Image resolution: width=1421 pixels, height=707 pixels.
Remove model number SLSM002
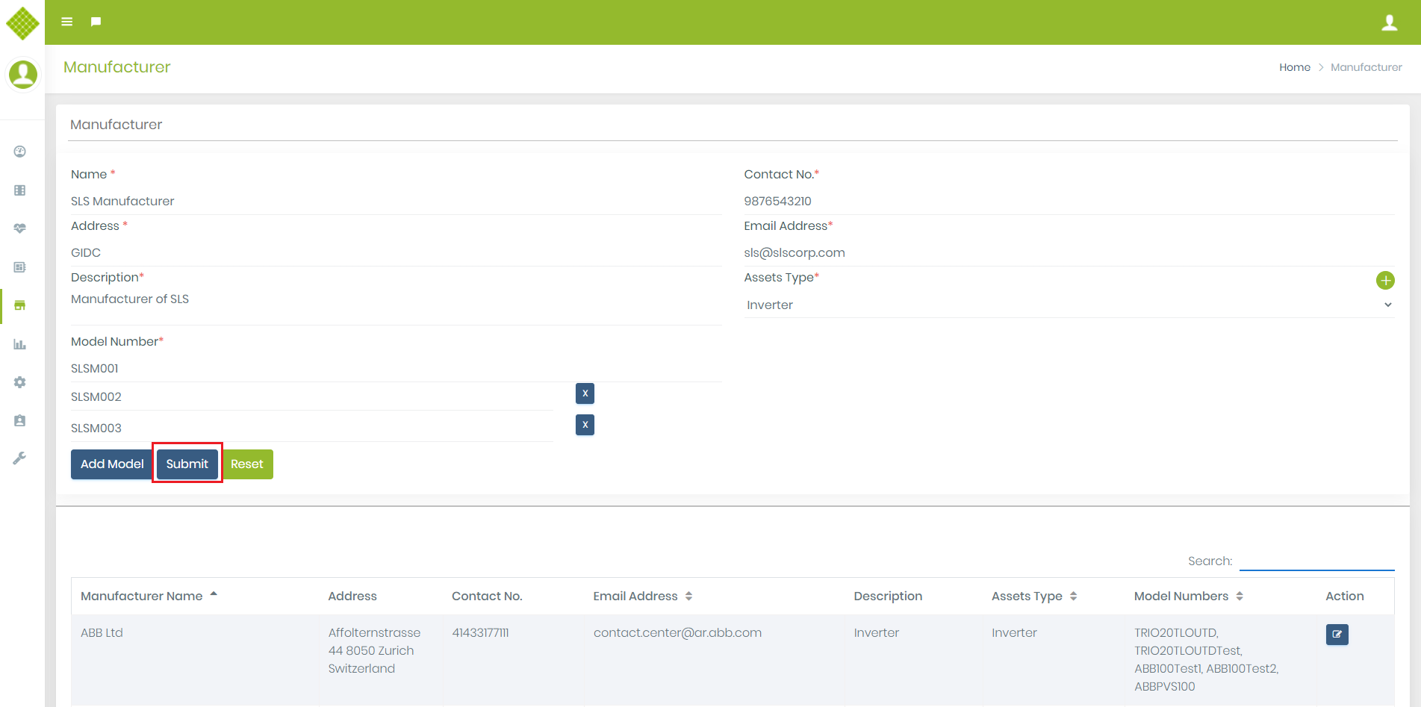(585, 393)
